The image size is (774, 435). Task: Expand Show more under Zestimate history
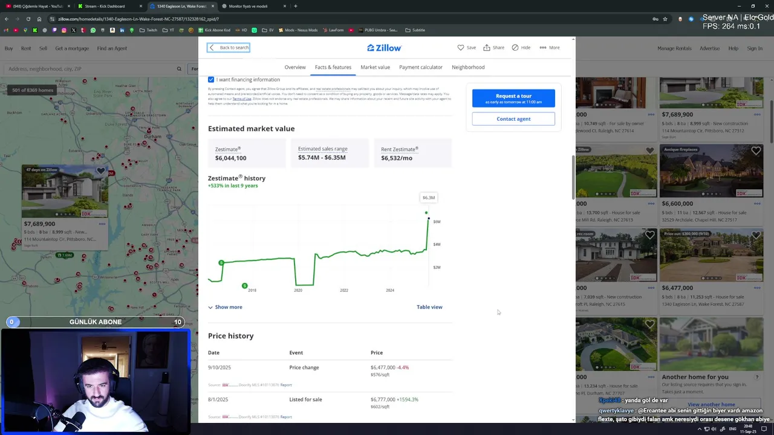pyautogui.click(x=225, y=307)
